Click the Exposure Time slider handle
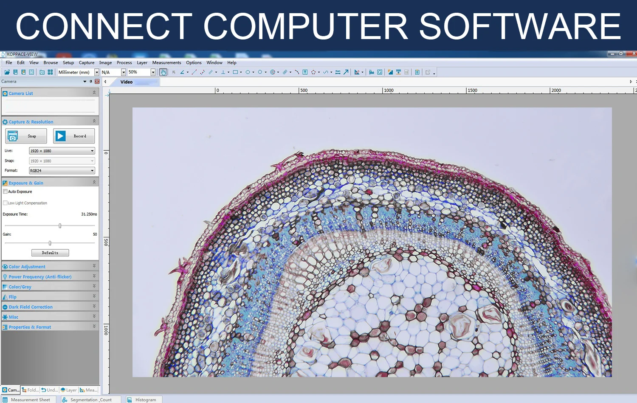This screenshot has height=403, width=637. click(60, 226)
